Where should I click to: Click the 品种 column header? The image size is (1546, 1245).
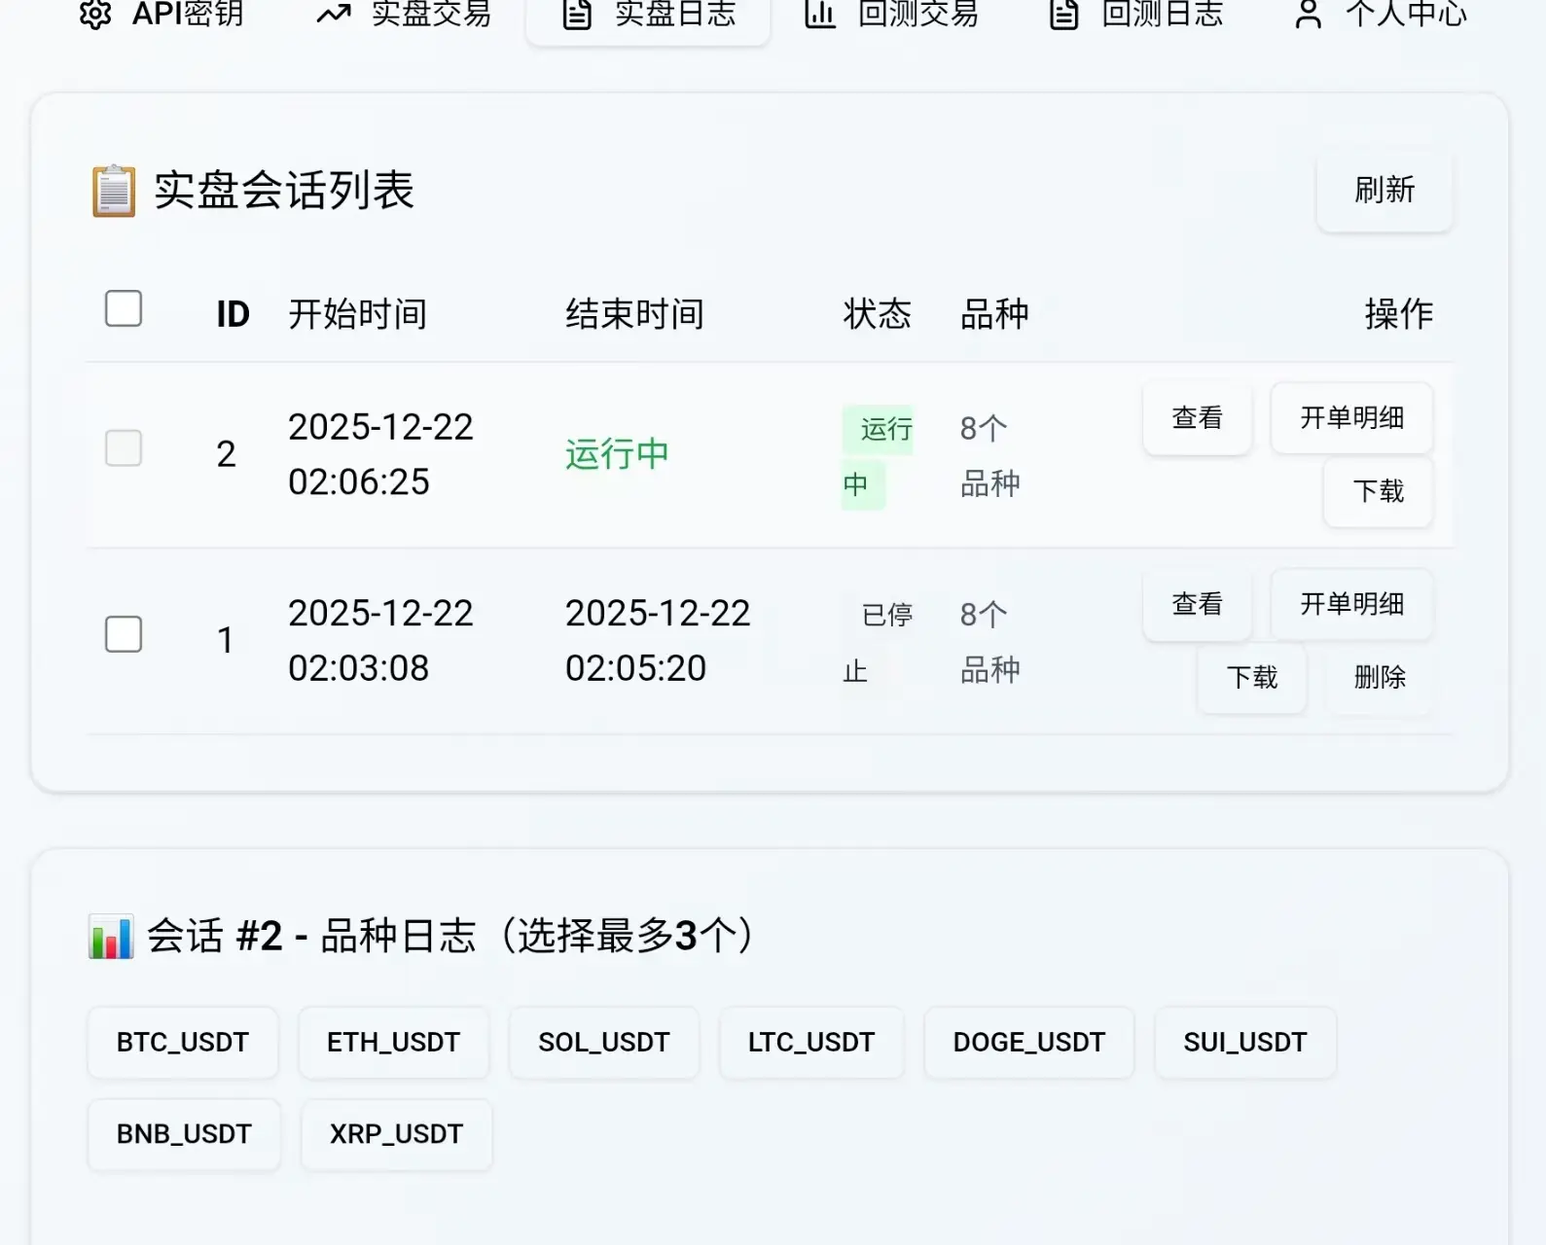[x=994, y=314]
